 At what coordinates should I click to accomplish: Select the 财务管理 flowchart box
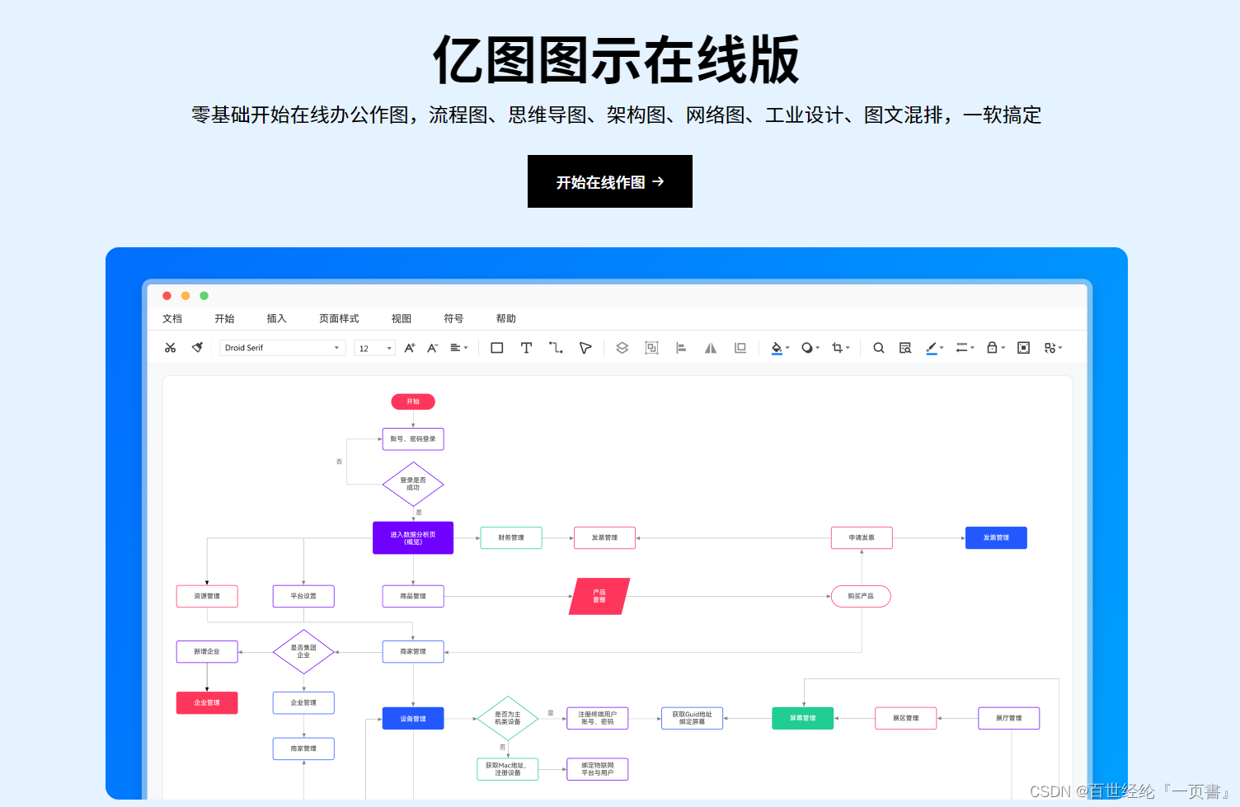click(x=511, y=537)
